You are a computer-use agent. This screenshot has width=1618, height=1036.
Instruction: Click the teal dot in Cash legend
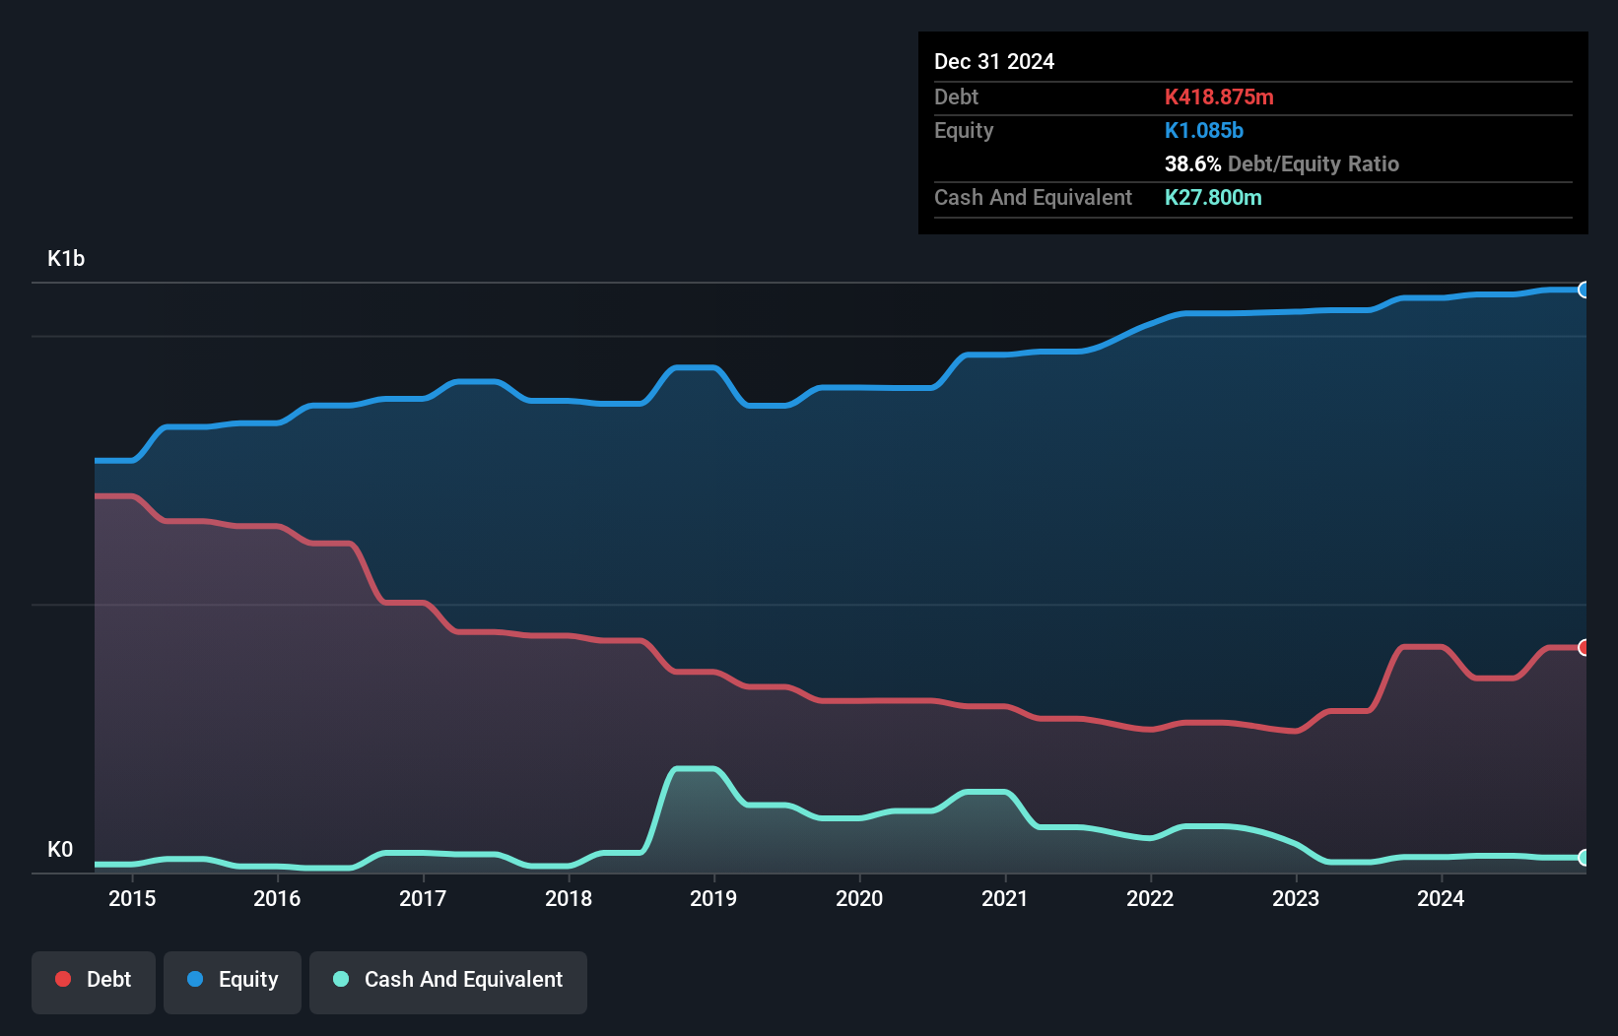point(341,979)
